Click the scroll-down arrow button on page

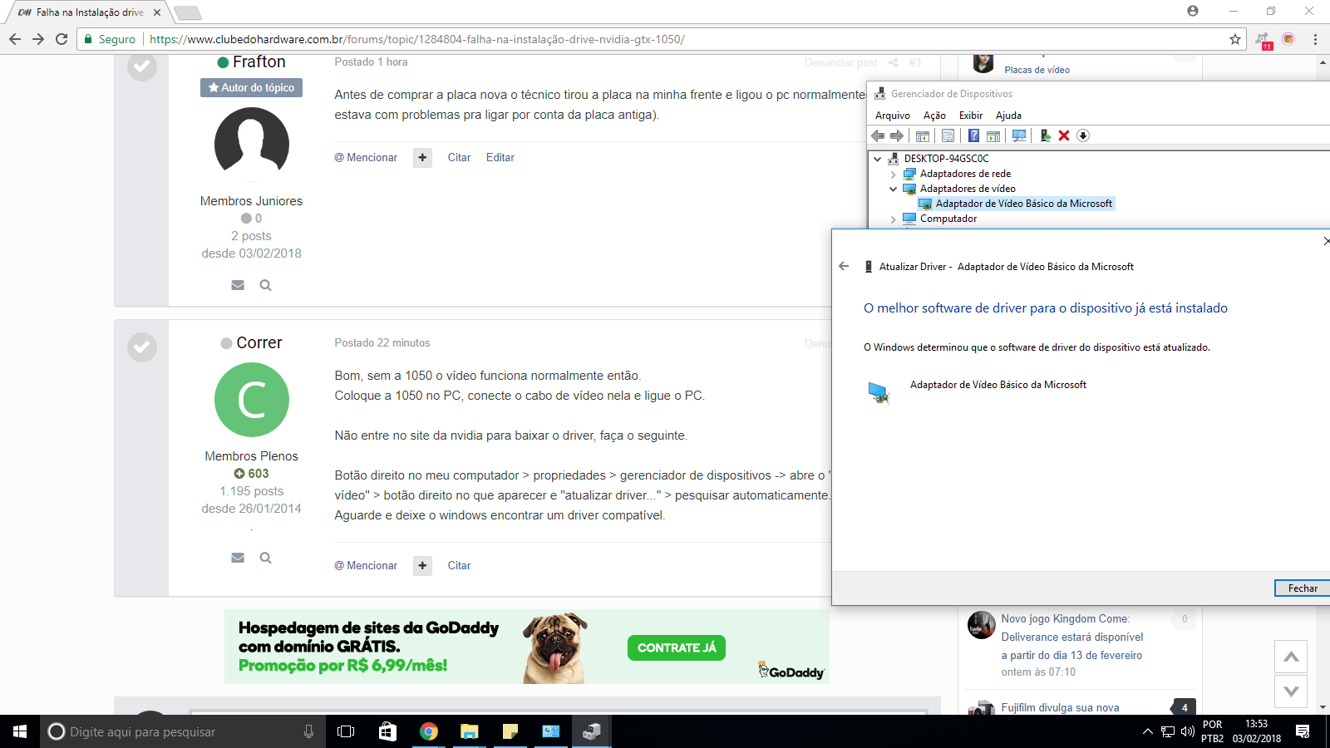[x=1291, y=691]
